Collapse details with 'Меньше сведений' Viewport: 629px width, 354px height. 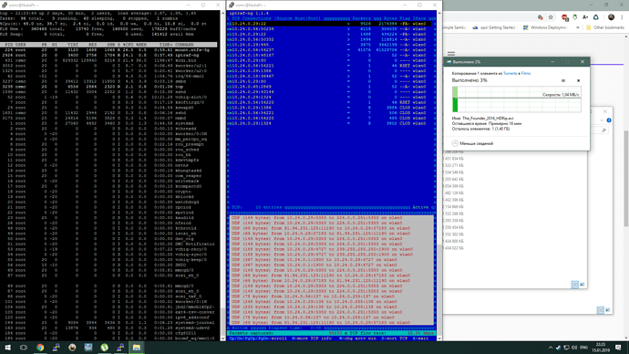click(472, 143)
